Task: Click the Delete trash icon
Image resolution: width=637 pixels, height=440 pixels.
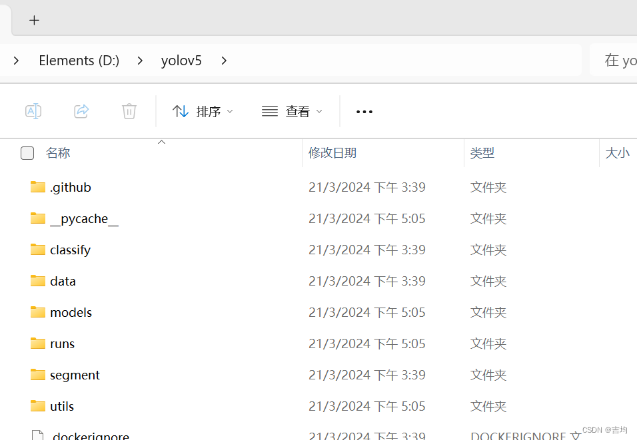Action: 129,111
